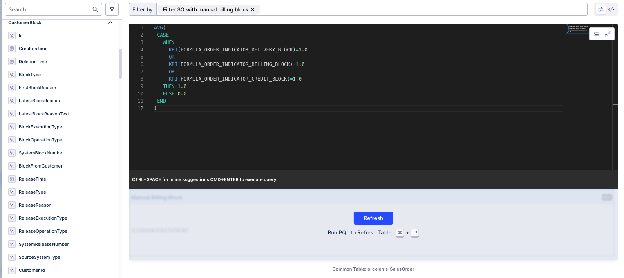This screenshot has height=278, width=624.
Task: Select the SystemBlockNumber attribute label
Action: coord(41,153)
